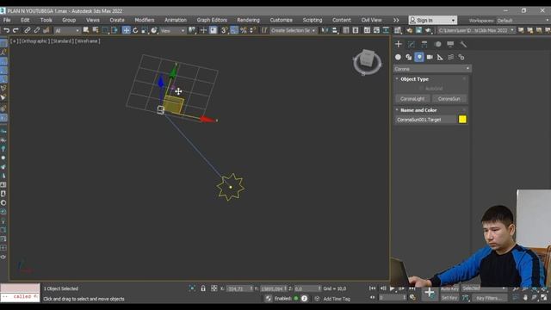Click the Orthographic viewport label

tap(34, 41)
